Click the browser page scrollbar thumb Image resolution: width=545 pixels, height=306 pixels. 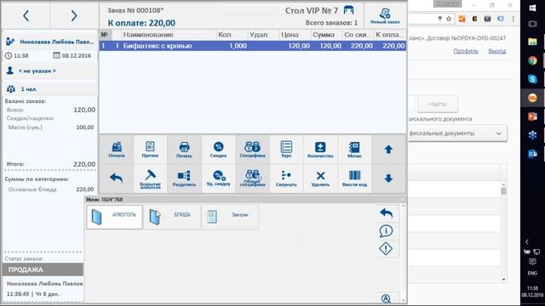pyautogui.click(x=503, y=191)
